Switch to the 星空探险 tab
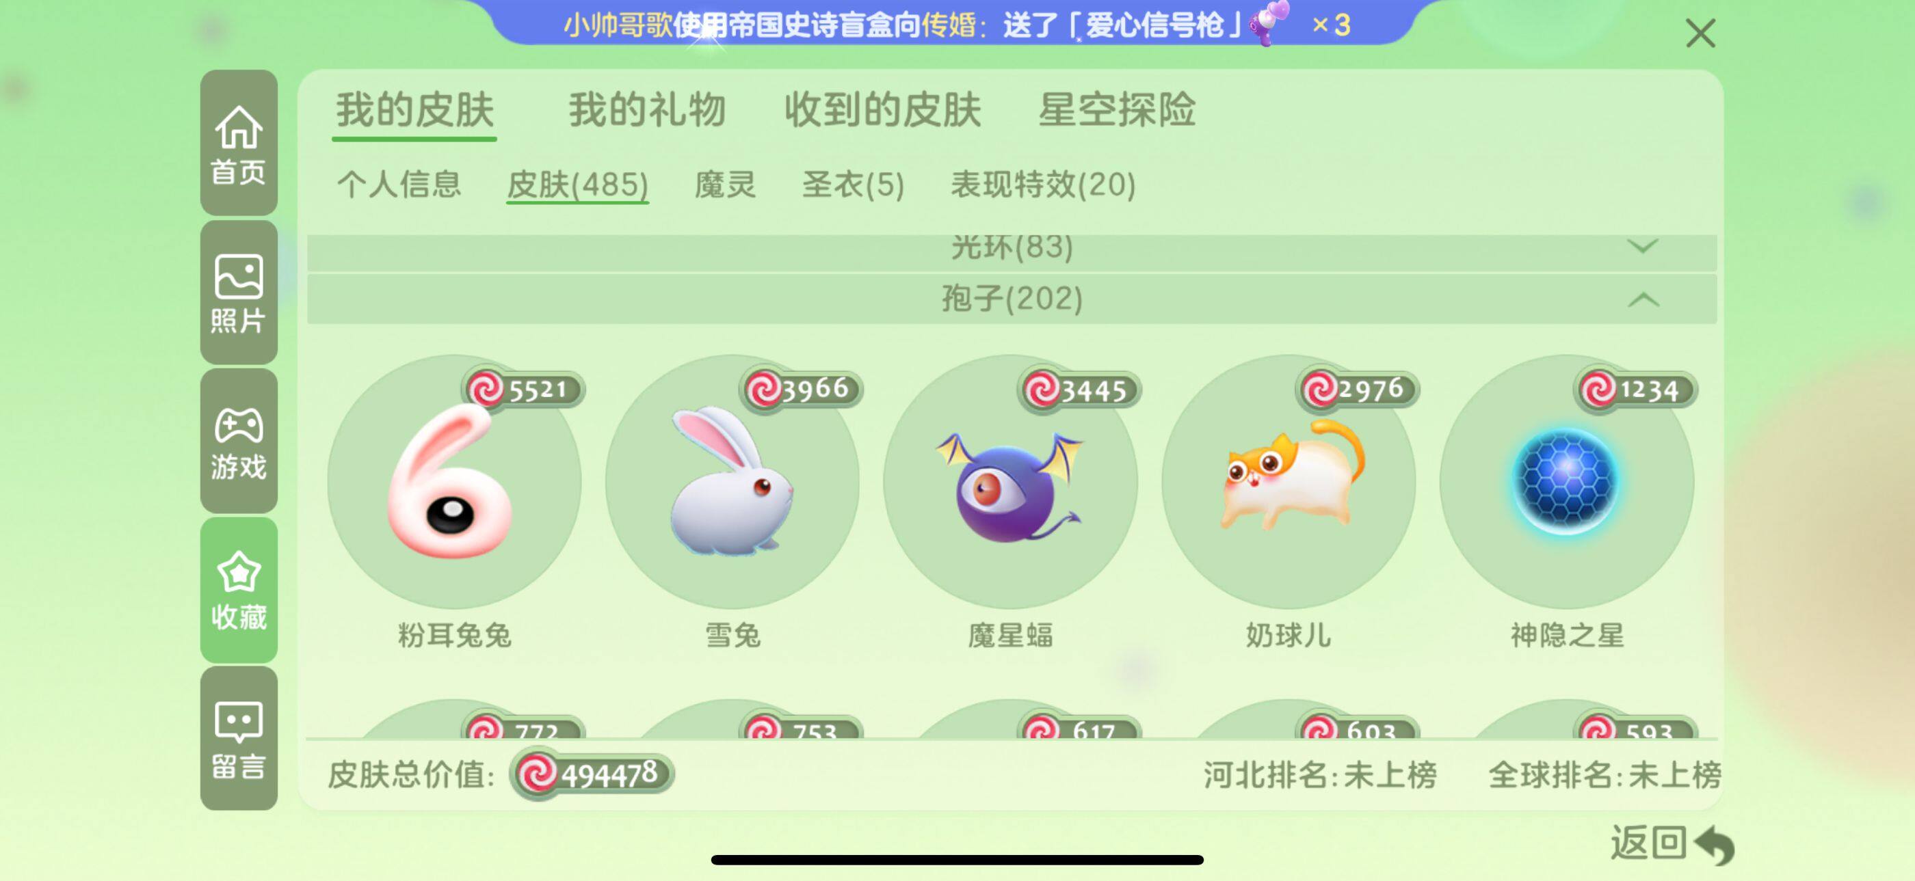 [1117, 110]
